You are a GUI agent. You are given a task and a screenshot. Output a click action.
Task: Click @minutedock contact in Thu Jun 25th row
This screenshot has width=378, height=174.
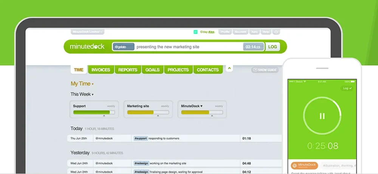coord(104,138)
